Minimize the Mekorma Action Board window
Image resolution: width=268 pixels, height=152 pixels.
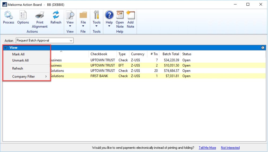coord(235,5)
